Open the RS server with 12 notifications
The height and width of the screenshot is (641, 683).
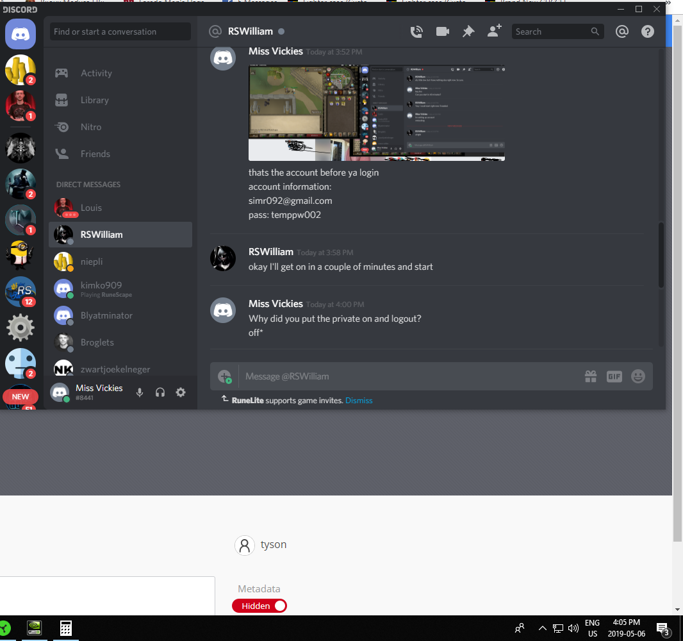(x=21, y=292)
